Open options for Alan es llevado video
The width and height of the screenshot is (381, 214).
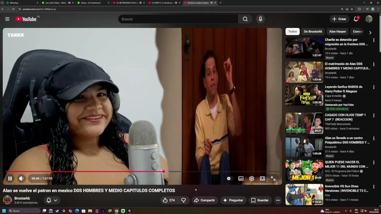(x=374, y=139)
